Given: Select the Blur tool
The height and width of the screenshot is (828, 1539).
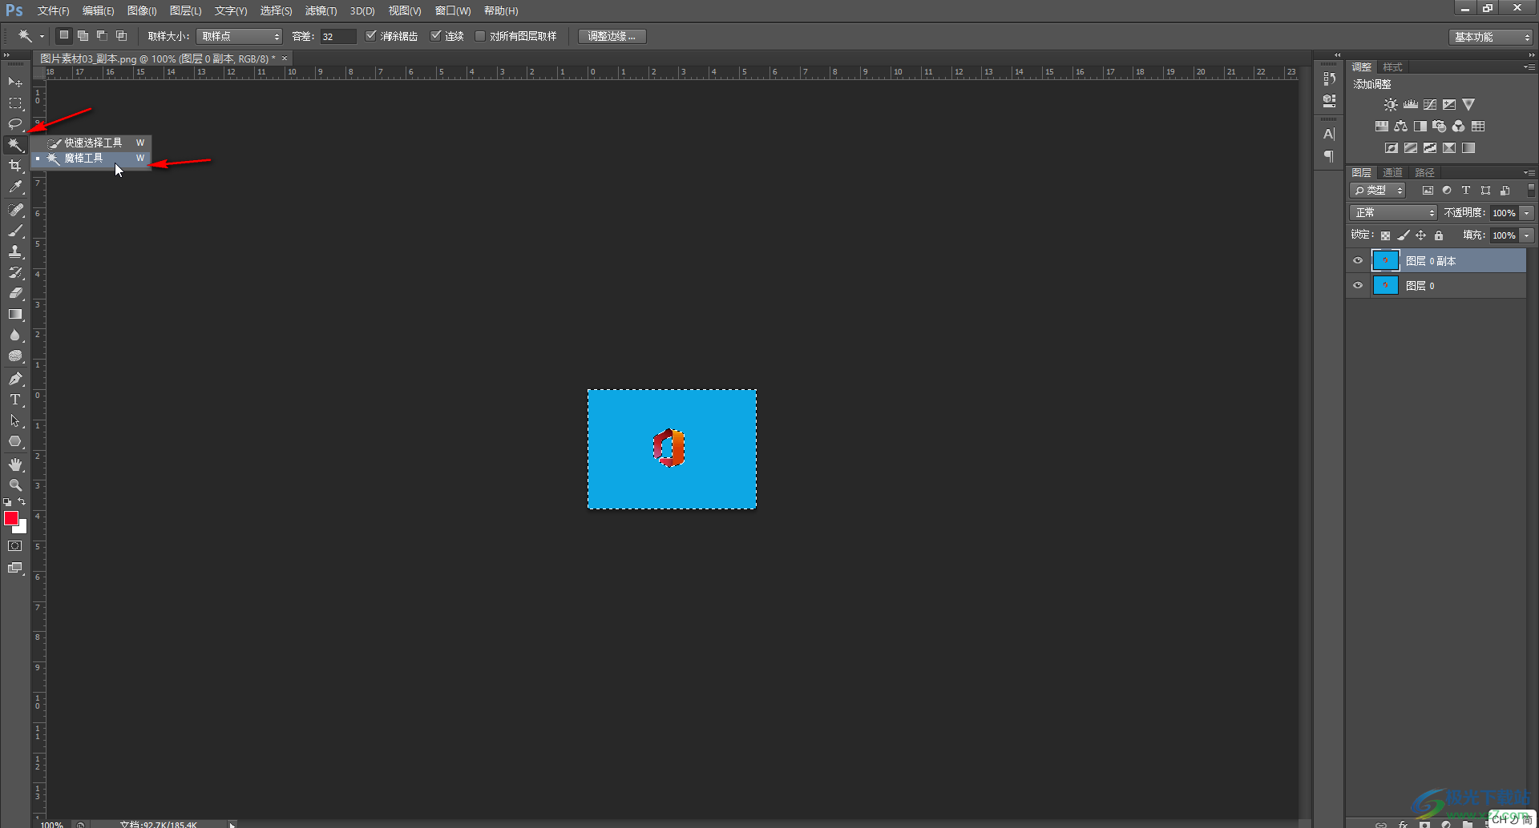Looking at the screenshot, I should (15, 335).
